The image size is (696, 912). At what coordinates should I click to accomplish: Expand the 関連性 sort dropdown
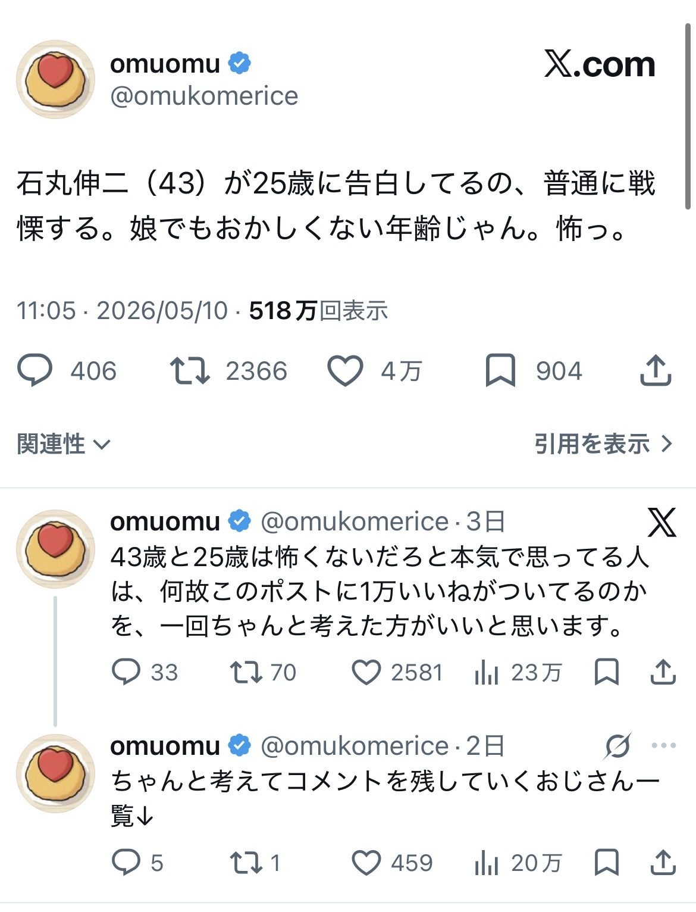click(64, 444)
